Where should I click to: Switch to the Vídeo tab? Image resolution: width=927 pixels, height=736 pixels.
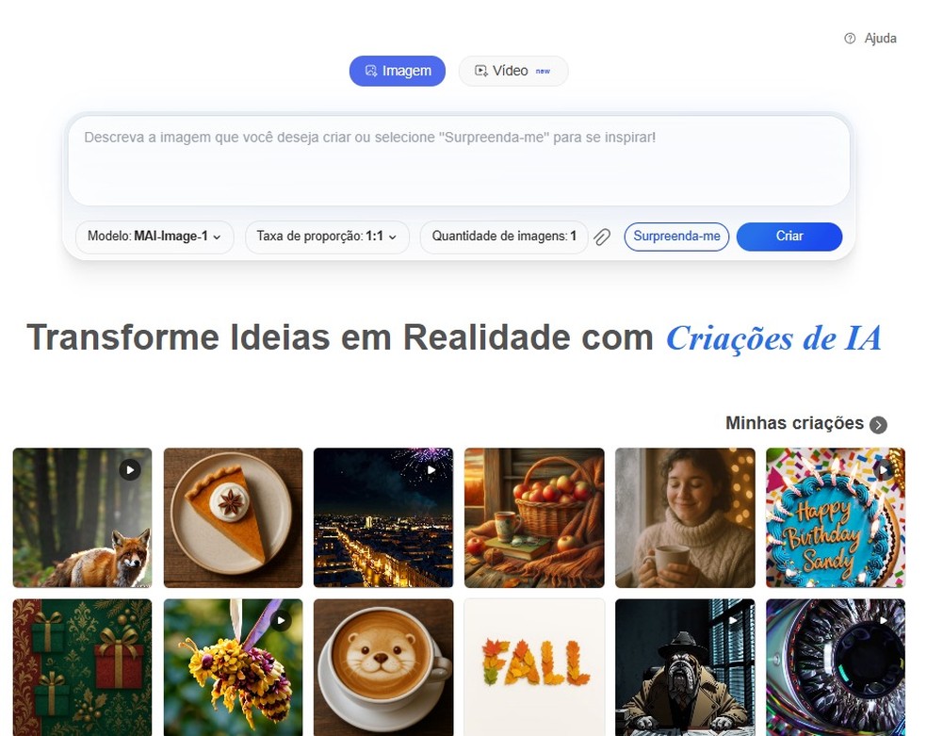(513, 71)
